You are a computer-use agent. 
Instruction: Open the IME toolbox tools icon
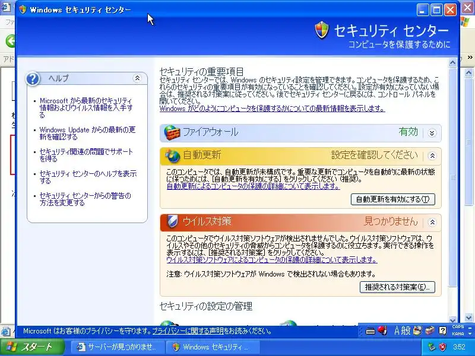click(x=430, y=330)
